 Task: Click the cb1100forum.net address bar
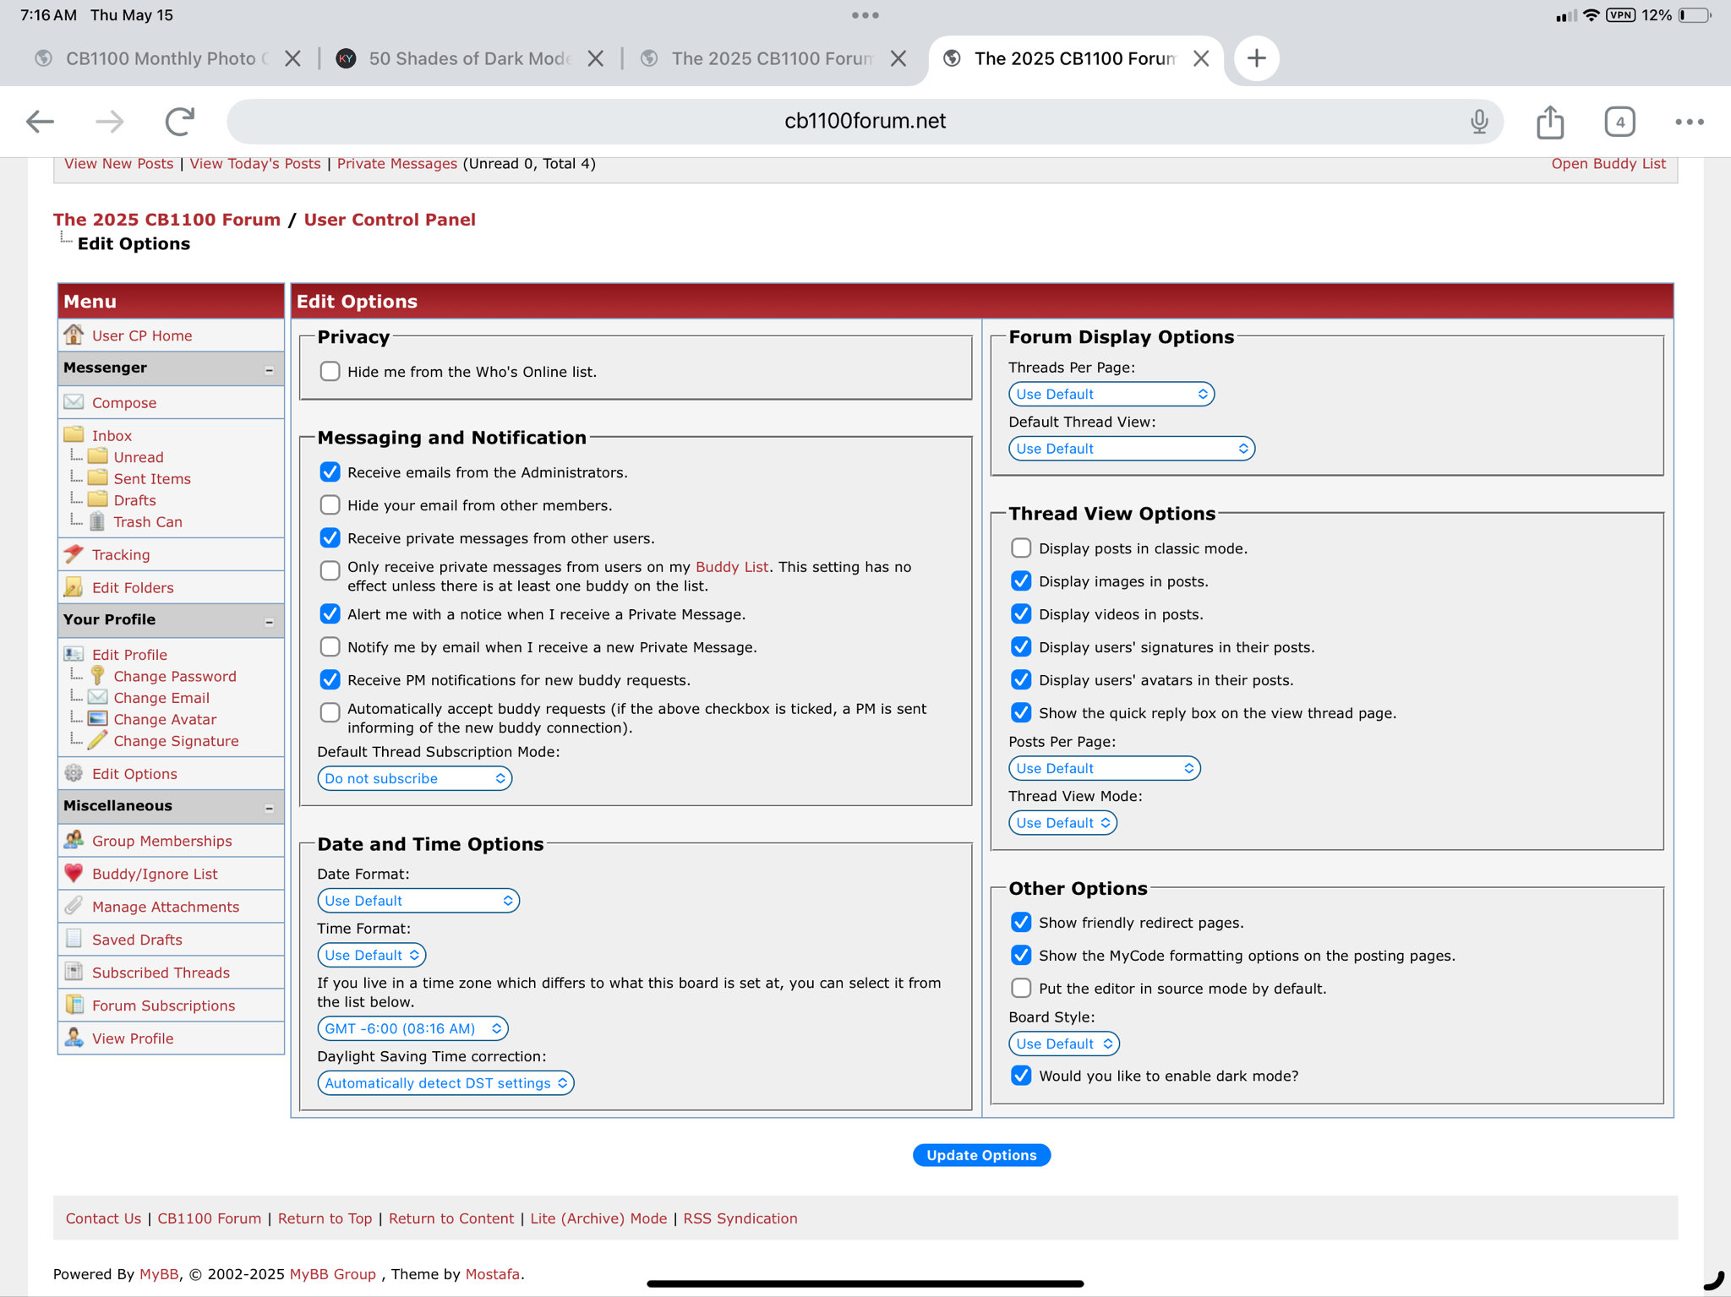(865, 122)
